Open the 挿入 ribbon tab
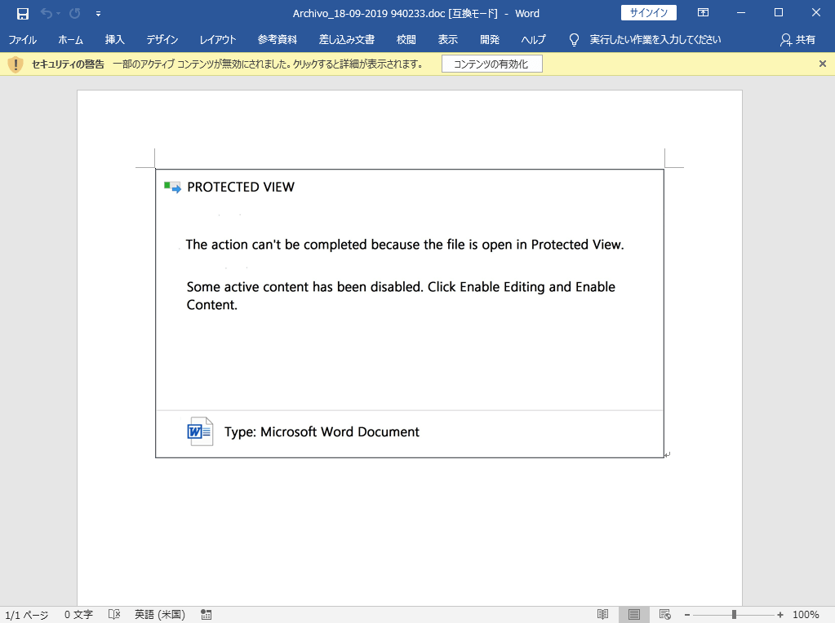This screenshot has width=835, height=623. (x=114, y=39)
